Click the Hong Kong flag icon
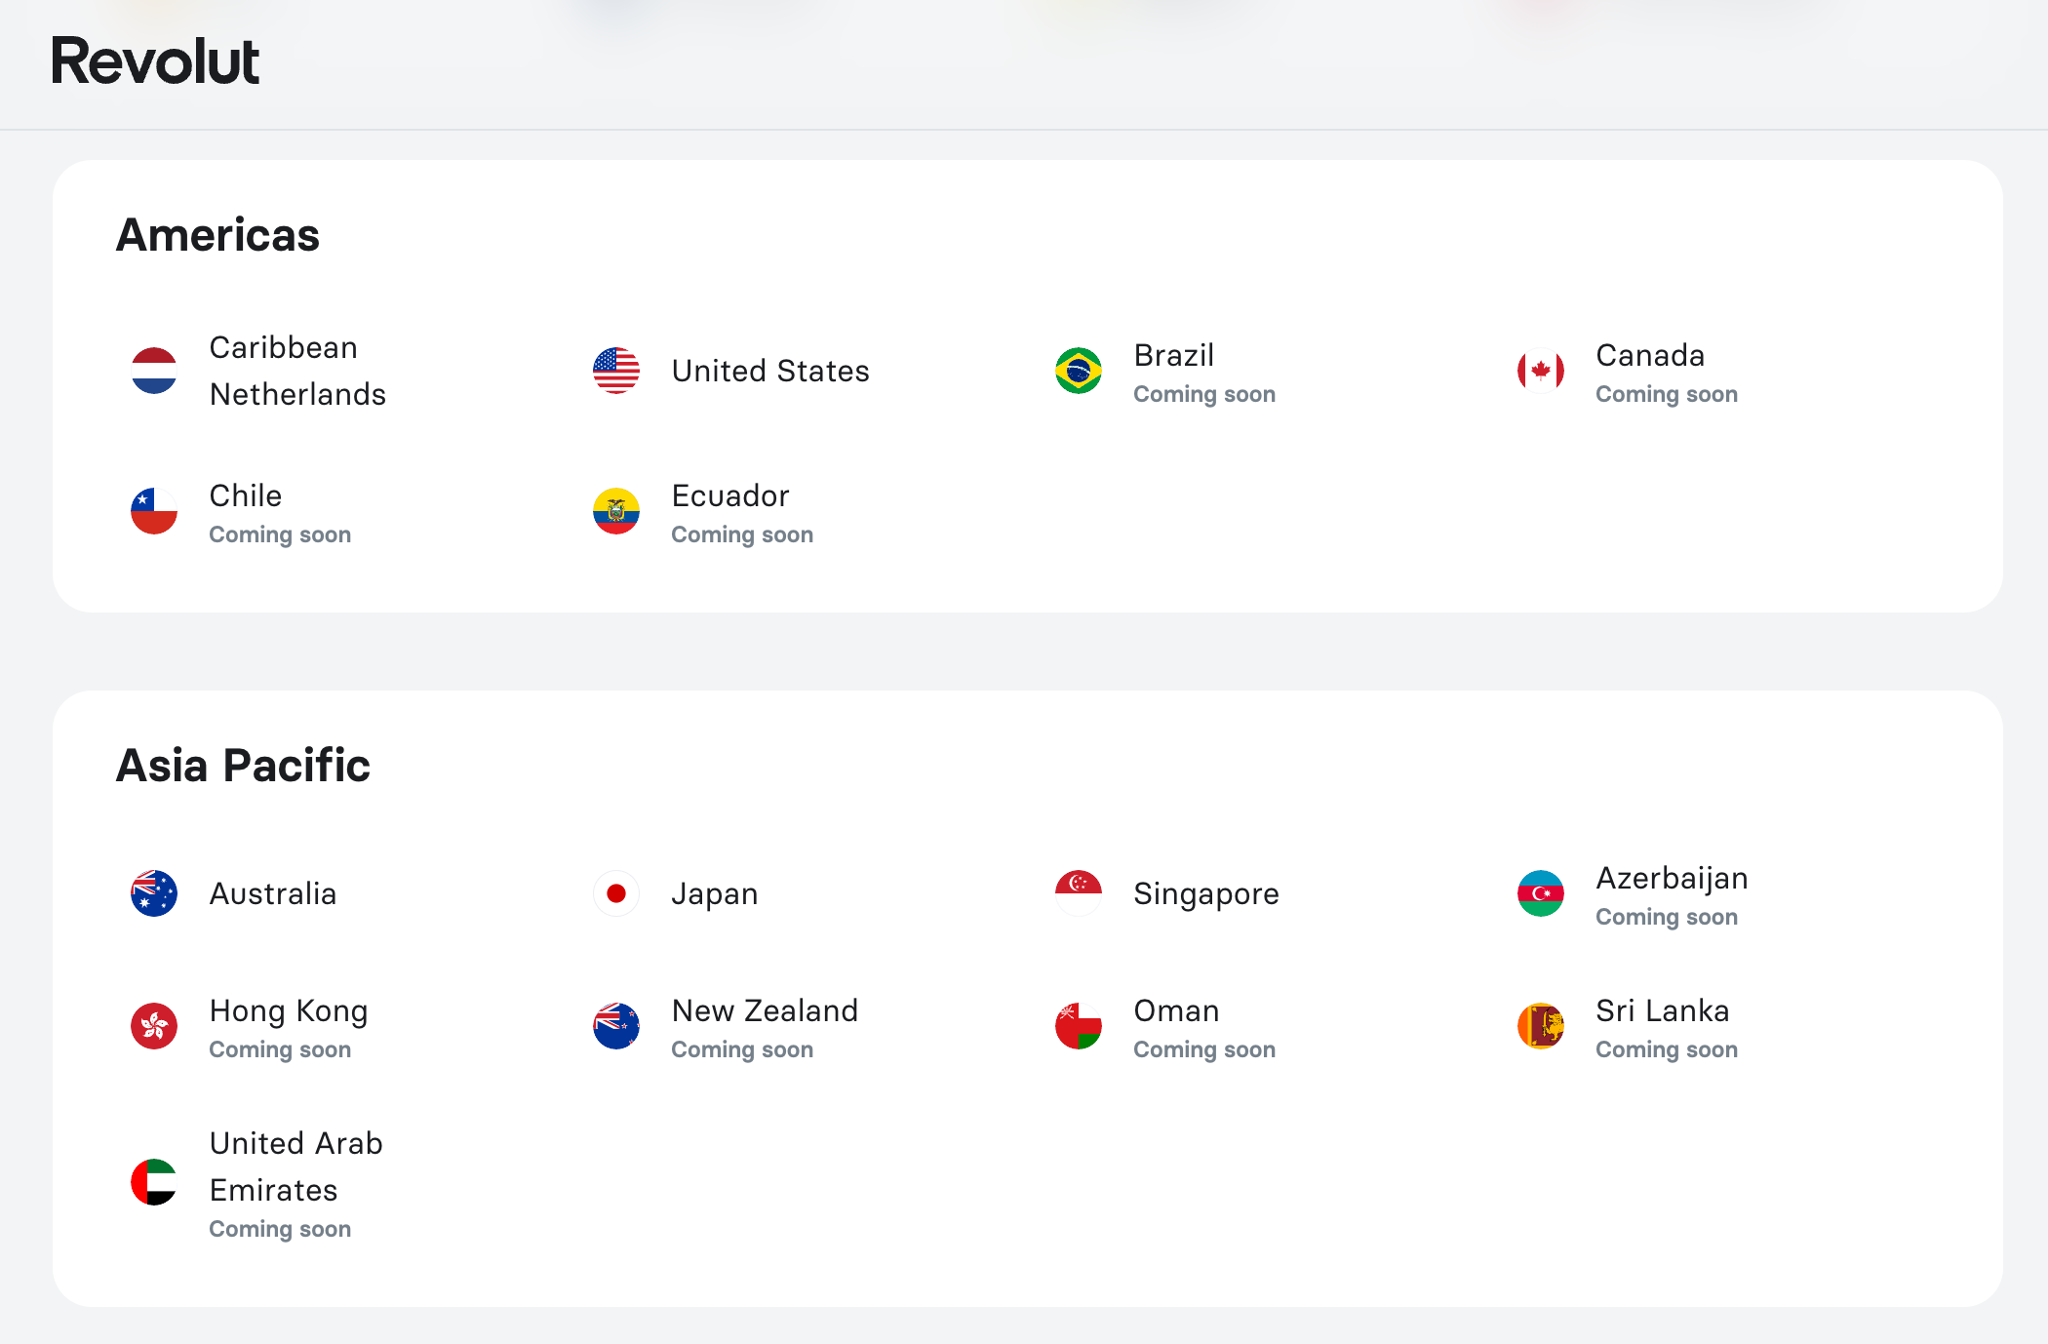The width and height of the screenshot is (2048, 1344). (153, 1026)
